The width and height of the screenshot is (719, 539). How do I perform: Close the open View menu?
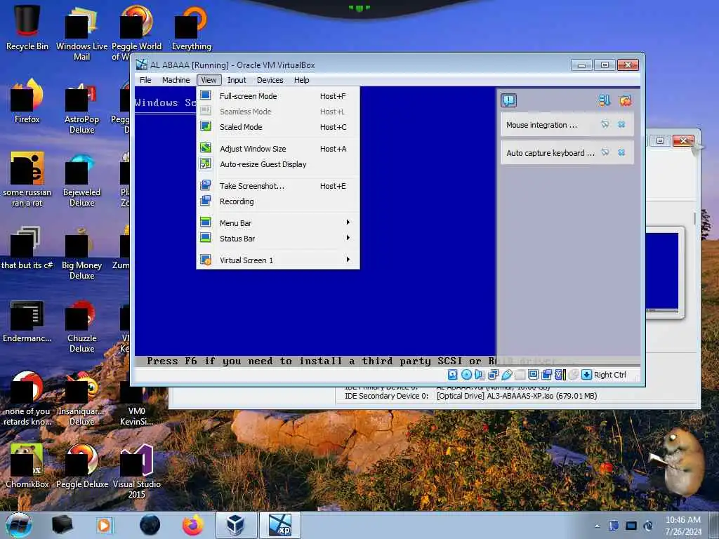209,80
